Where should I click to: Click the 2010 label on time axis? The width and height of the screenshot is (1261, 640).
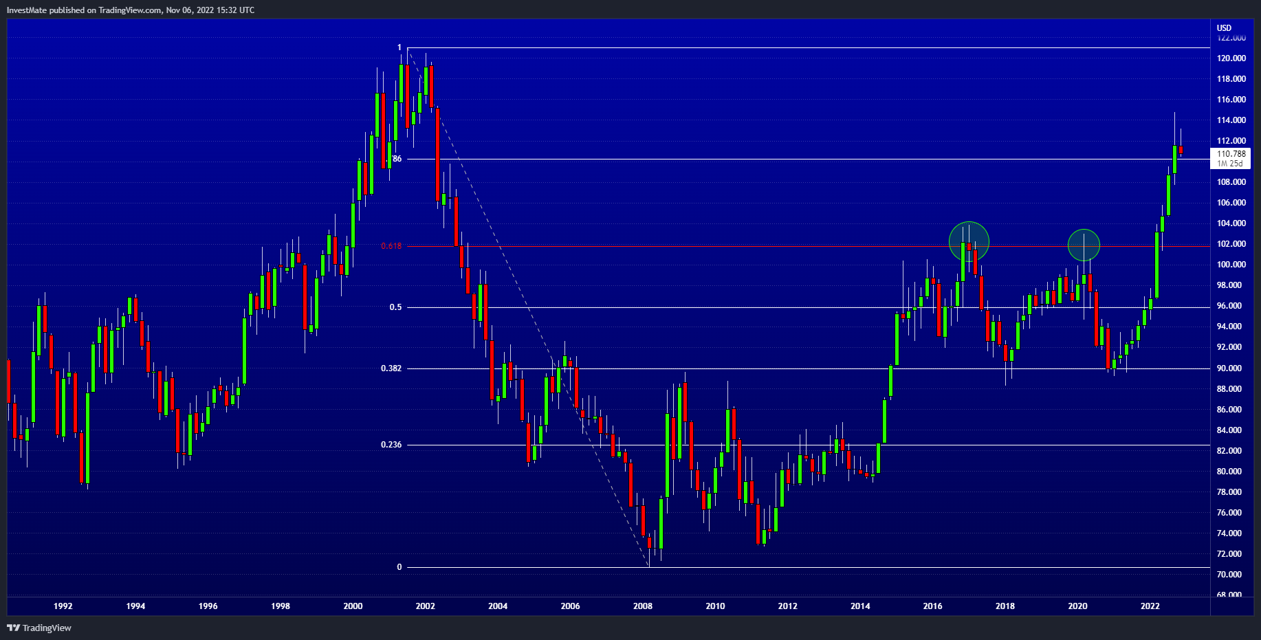pyautogui.click(x=715, y=606)
